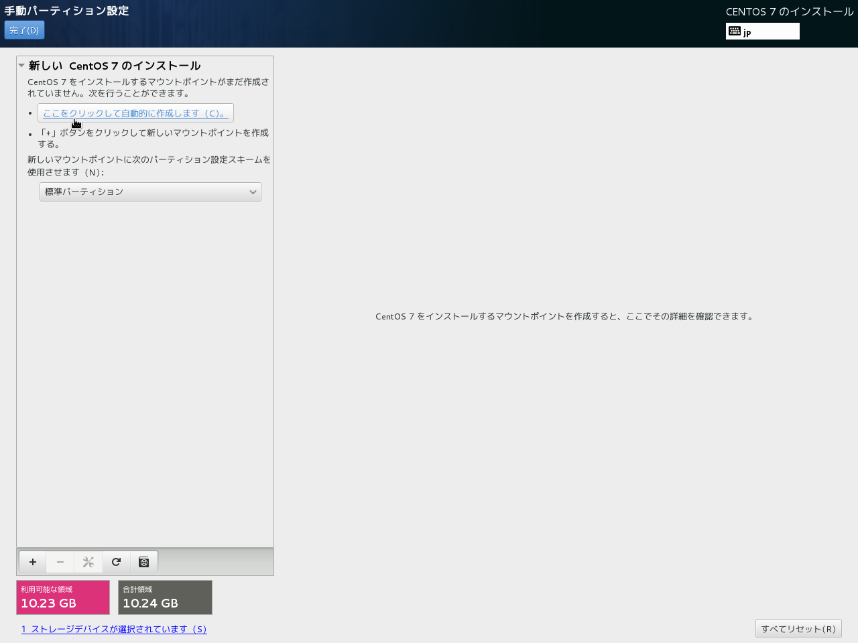Click the pink 利用可能な領域 box
858x643 pixels.
pos(63,597)
